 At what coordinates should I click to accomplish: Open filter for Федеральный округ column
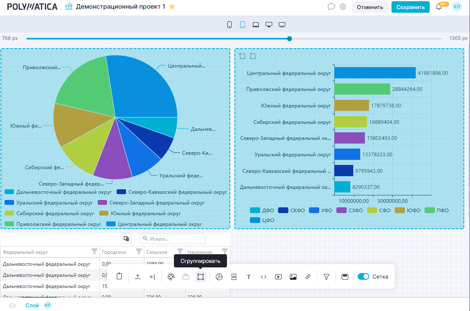tap(94, 251)
